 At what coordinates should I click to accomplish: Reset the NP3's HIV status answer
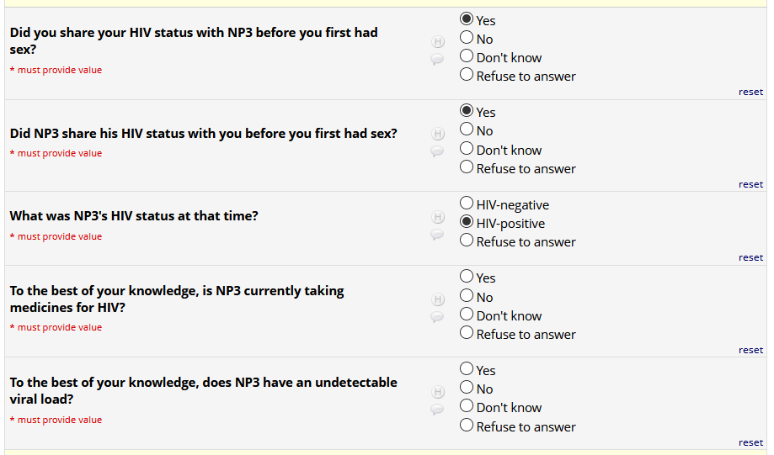coord(750,257)
